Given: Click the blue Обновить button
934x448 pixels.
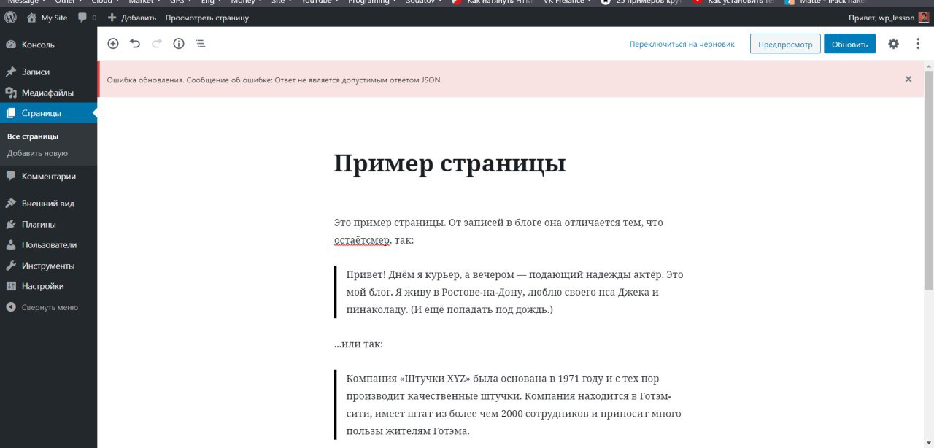Looking at the screenshot, I should coord(849,44).
